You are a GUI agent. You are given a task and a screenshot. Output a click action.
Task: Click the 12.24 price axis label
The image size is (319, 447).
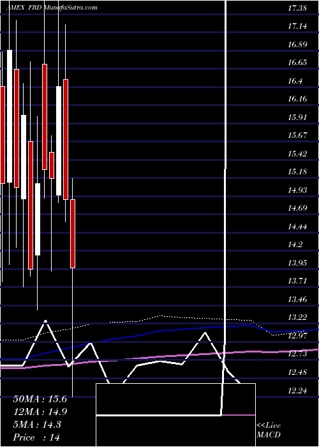pos(297,390)
